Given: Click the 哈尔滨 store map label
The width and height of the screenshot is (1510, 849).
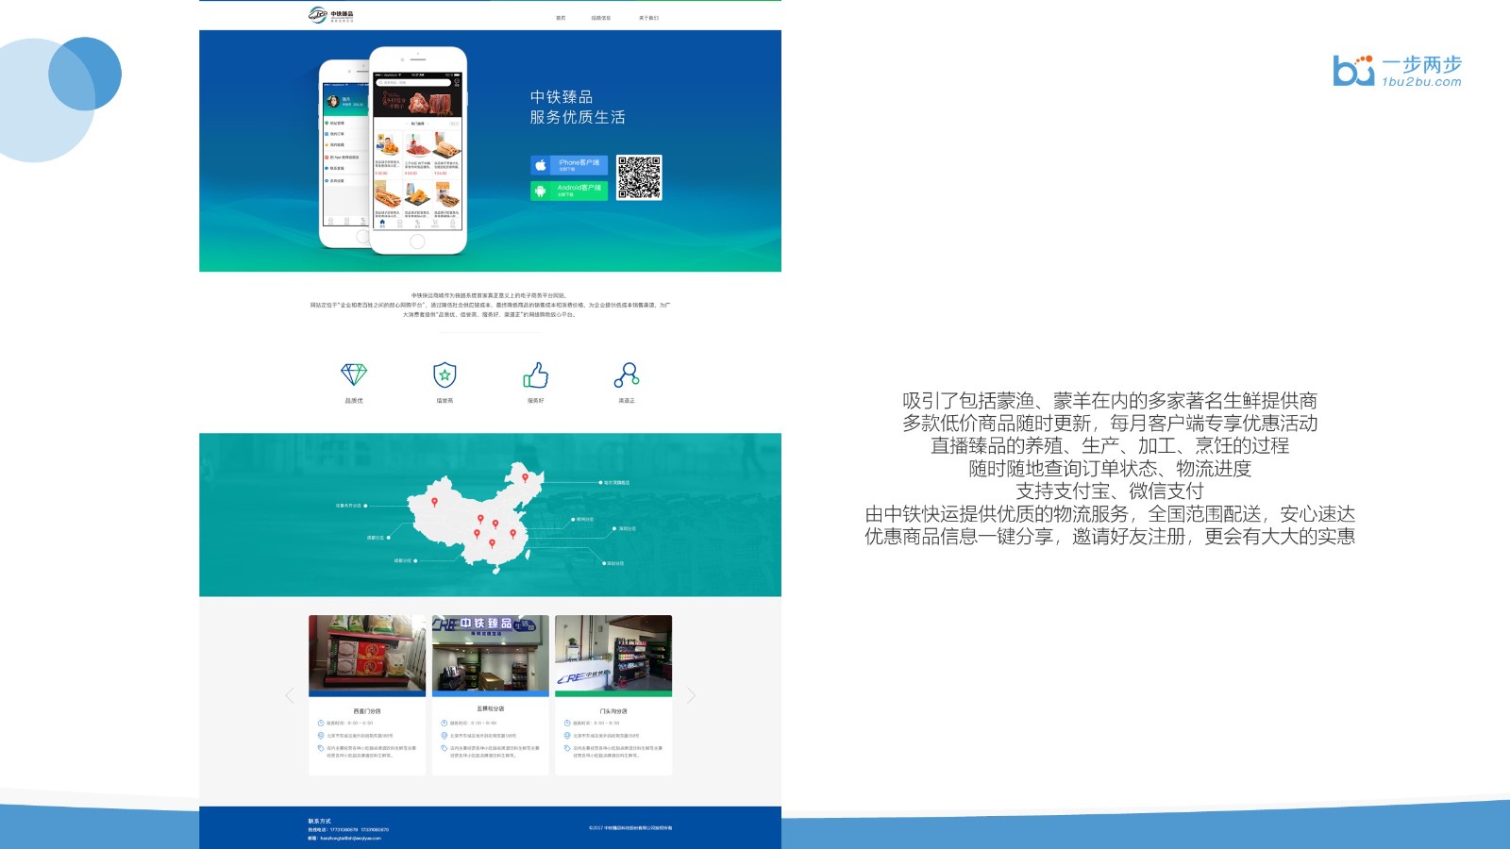Looking at the screenshot, I should coord(617,482).
